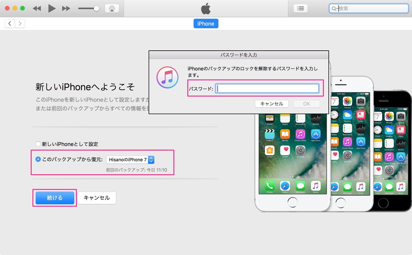Click the Messages icon on the large iPhone dock
Screen dimensions: 412x255
pyautogui.click(x=301, y=186)
